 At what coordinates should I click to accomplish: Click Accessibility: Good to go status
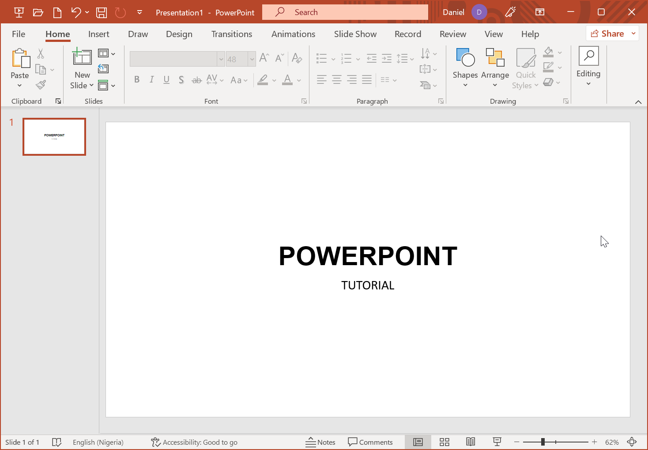194,442
